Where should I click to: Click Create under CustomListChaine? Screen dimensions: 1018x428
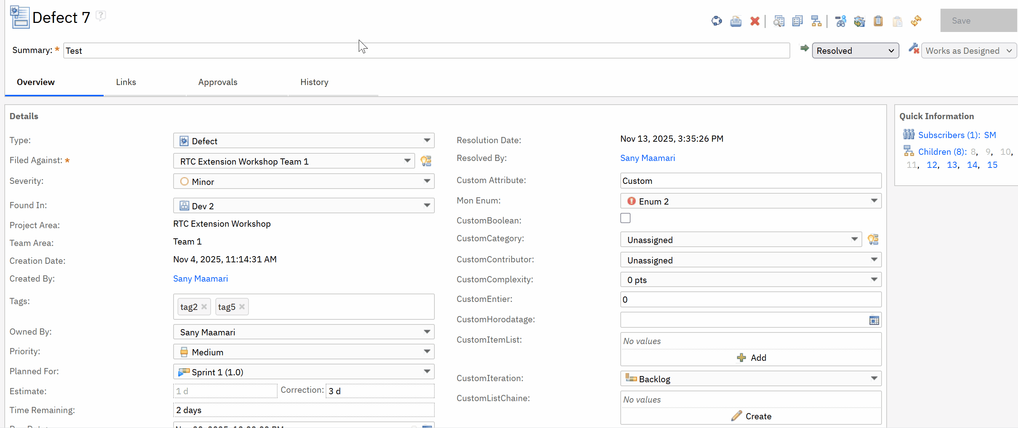[x=751, y=416]
